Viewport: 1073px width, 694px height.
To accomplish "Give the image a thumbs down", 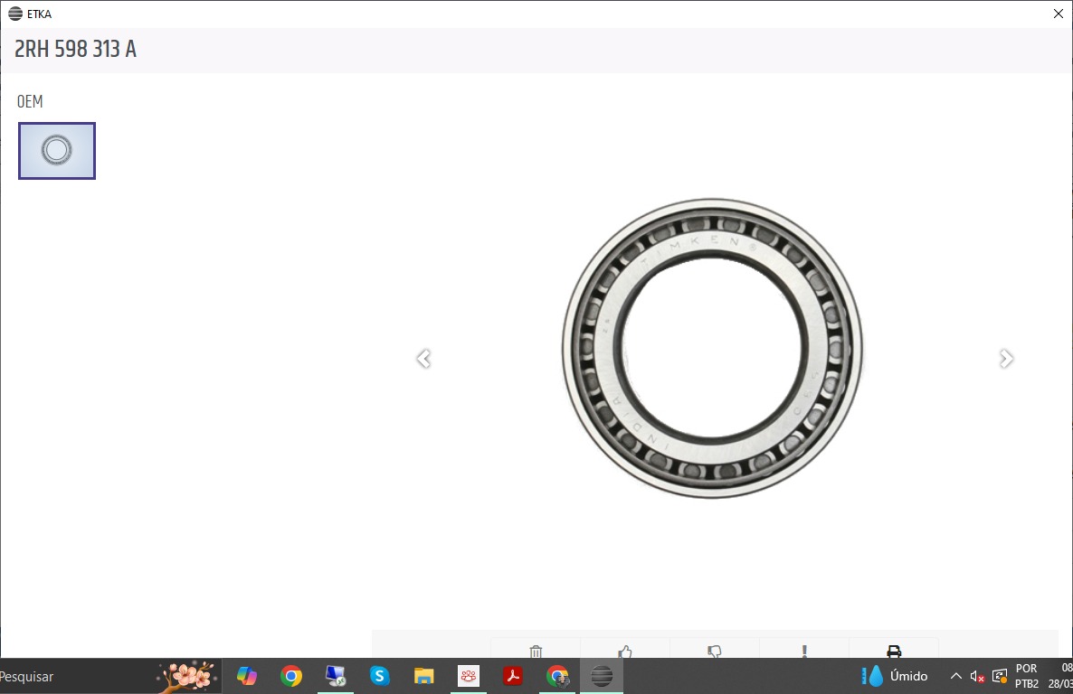I will pos(715,651).
